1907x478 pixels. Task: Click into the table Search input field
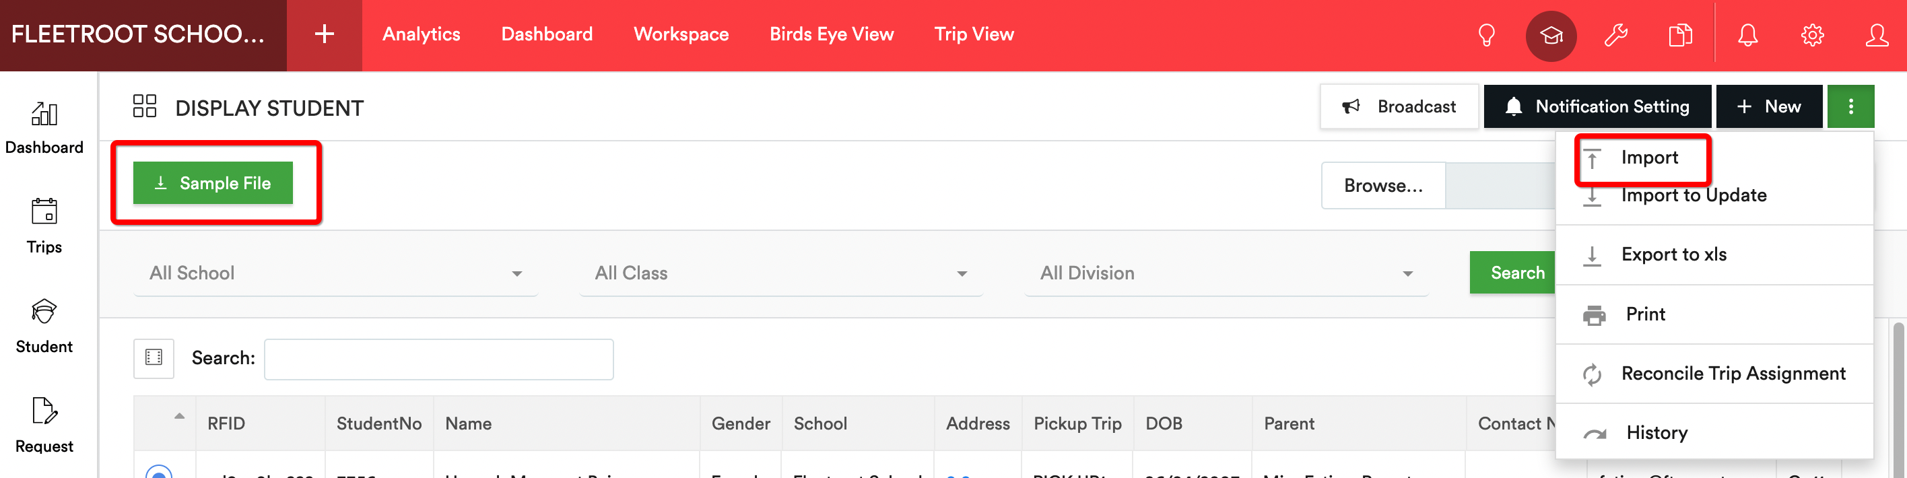tap(439, 359)
